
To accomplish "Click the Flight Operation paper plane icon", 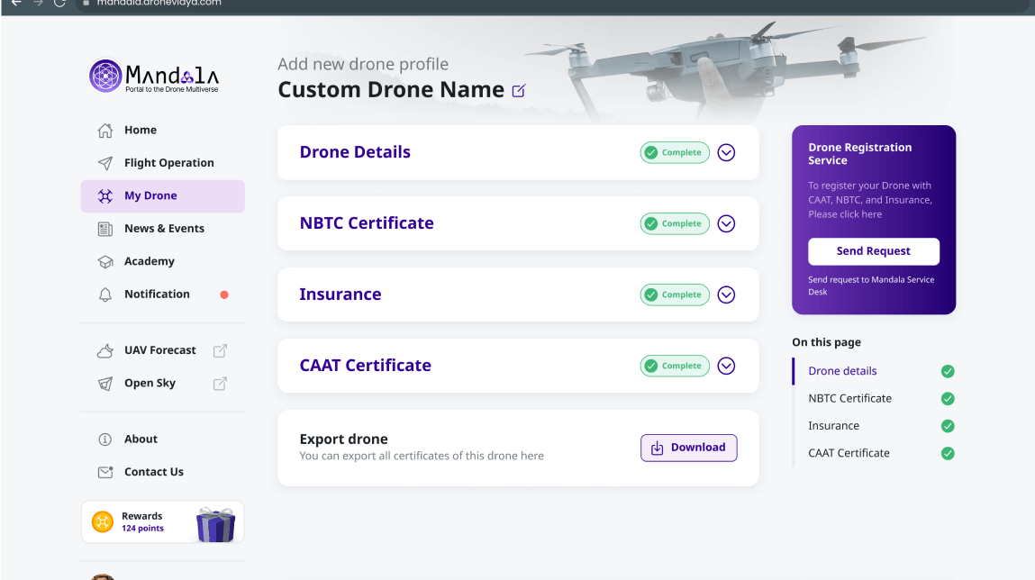I will coord(105,163).
